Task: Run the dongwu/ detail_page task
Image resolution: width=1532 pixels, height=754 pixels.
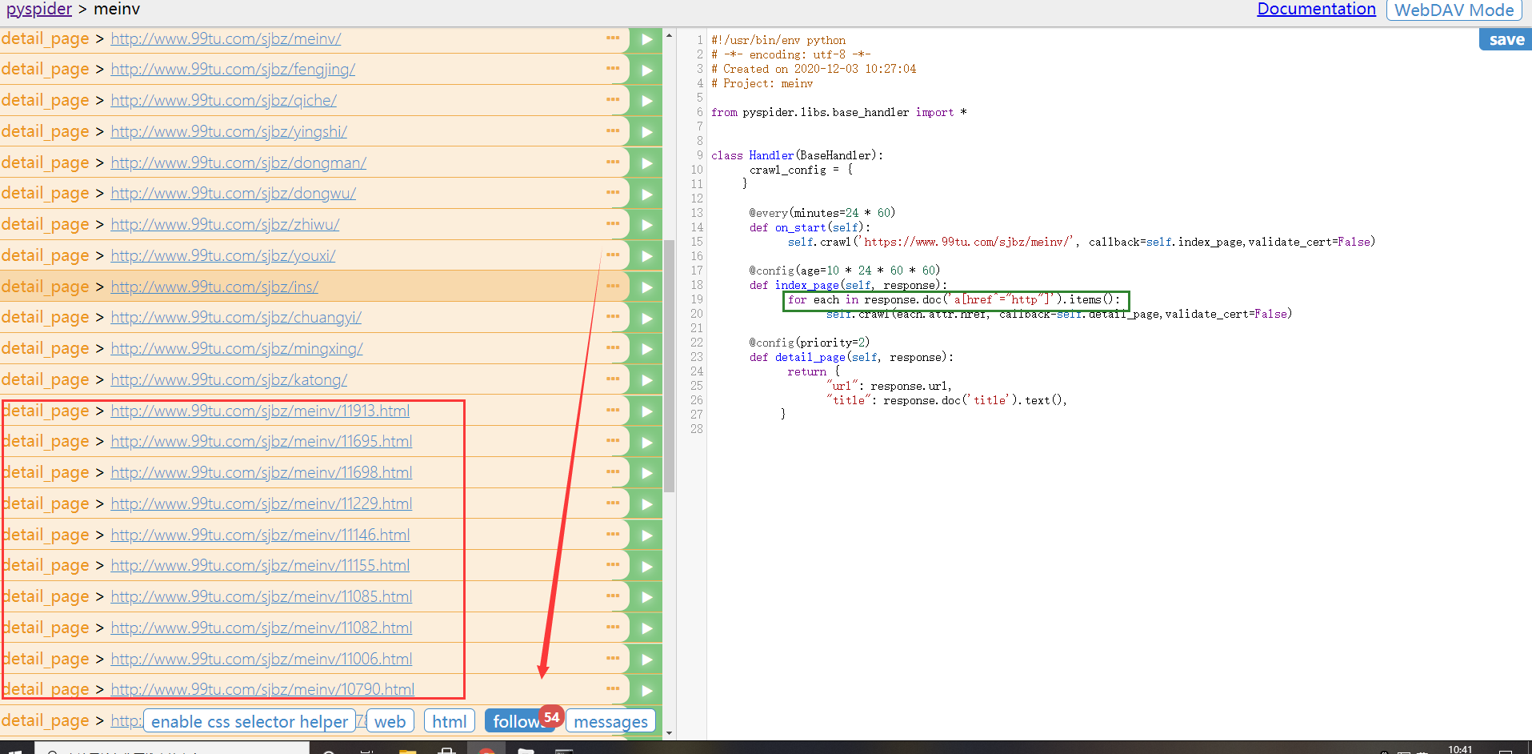Action: pyautogui.click(x=646, y=195)
